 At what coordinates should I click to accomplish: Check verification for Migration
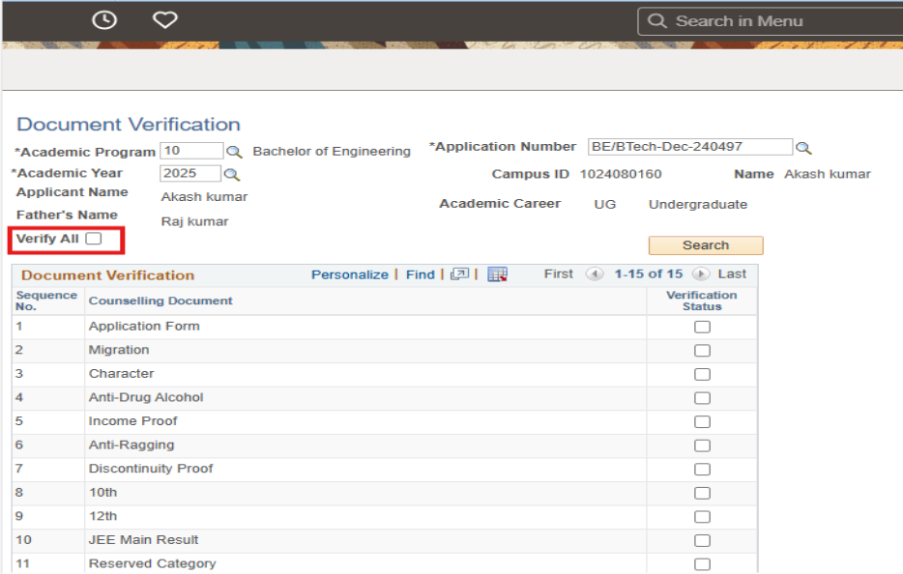tap(702, 351)
